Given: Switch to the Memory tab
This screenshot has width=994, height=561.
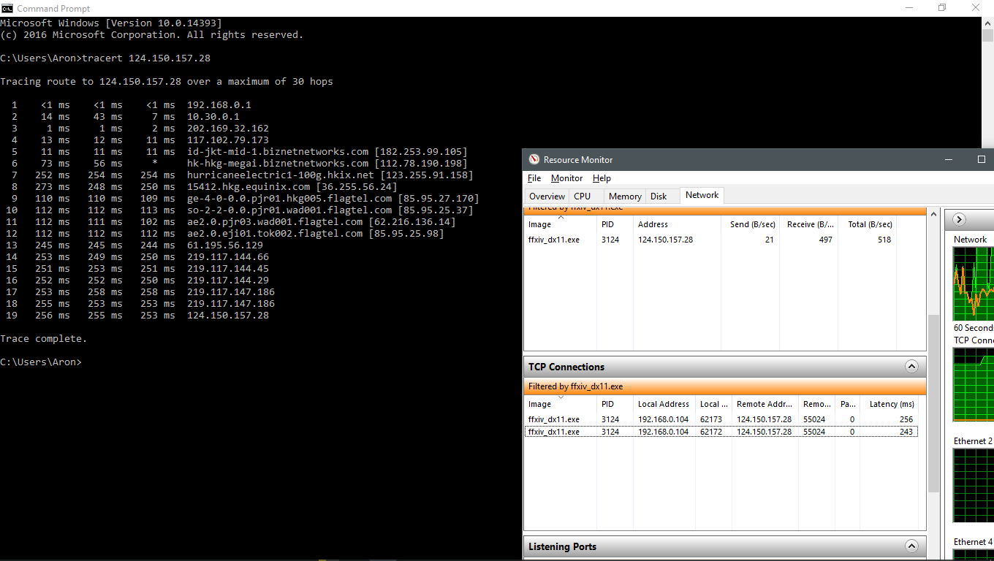Looking at the screenshot, I should [x=625, y=196].
